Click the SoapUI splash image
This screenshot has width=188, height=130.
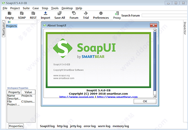98,60
